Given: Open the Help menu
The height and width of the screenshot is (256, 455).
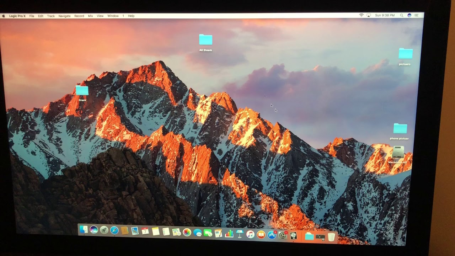Looking at the screenshot, I should tap(131, 16).
